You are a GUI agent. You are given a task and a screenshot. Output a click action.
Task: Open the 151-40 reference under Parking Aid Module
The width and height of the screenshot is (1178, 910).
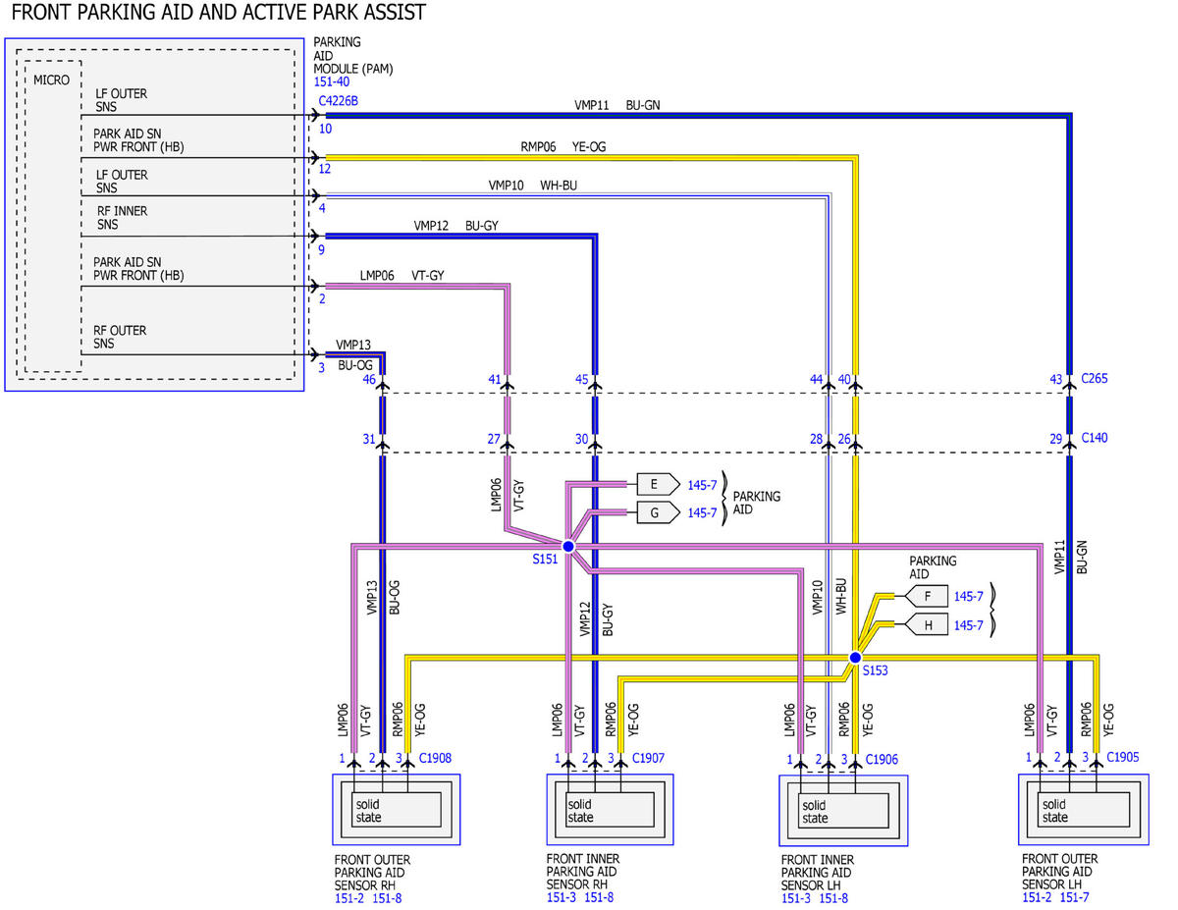(331, 81)
